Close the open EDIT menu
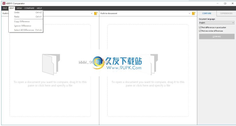 coord(12,8)
